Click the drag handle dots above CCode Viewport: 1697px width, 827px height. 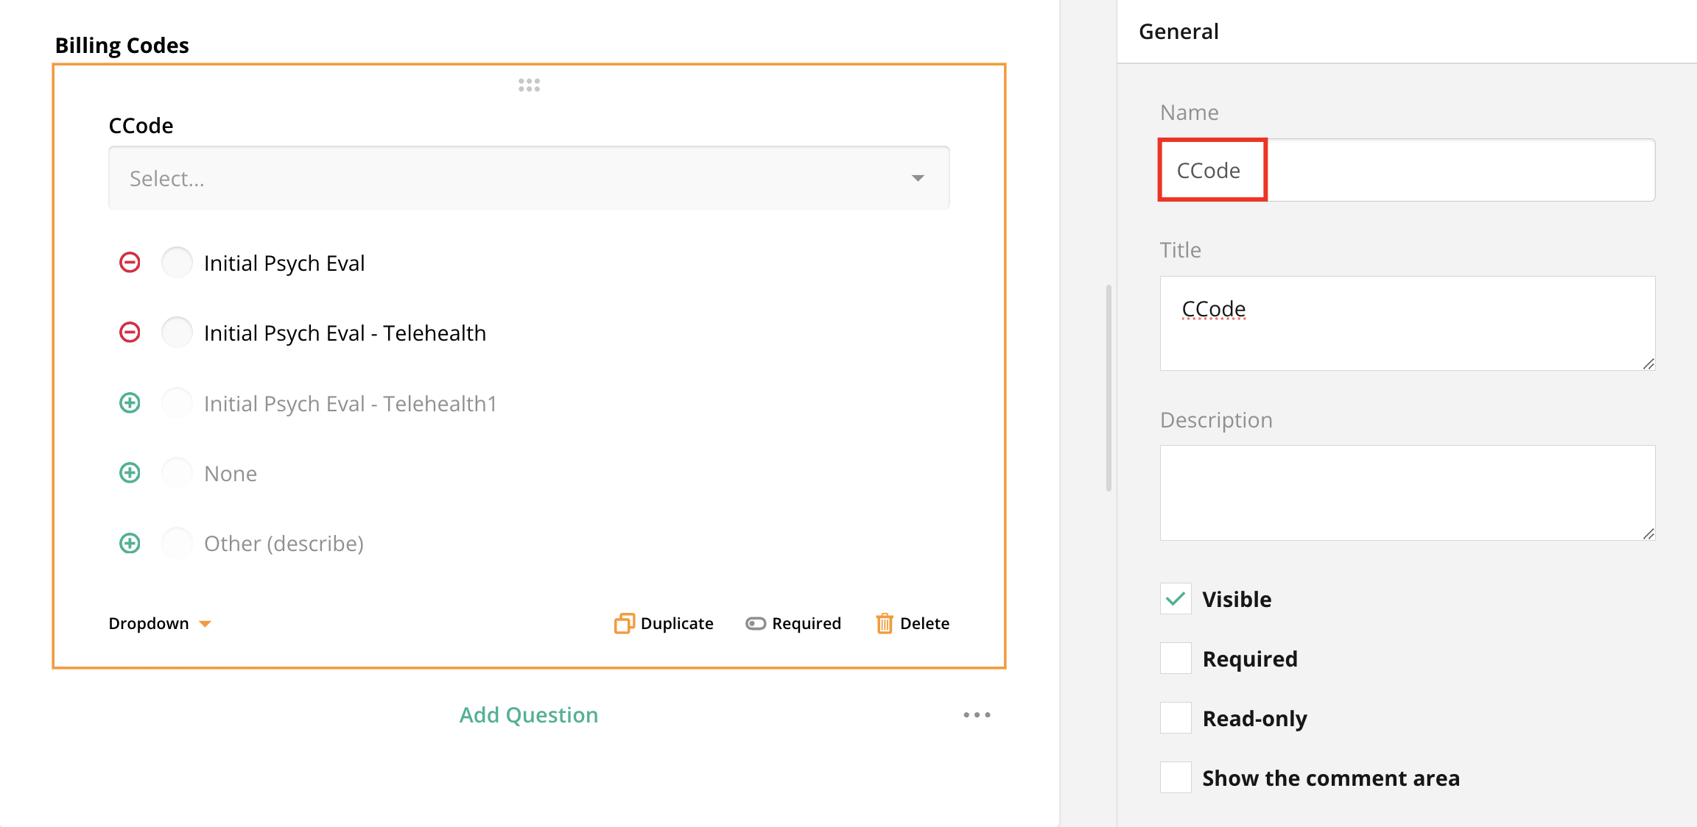click(529, 85)
